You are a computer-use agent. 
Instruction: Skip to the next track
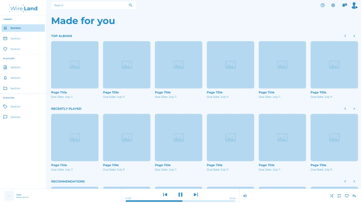pyautogui.click(x=196, y=195)
